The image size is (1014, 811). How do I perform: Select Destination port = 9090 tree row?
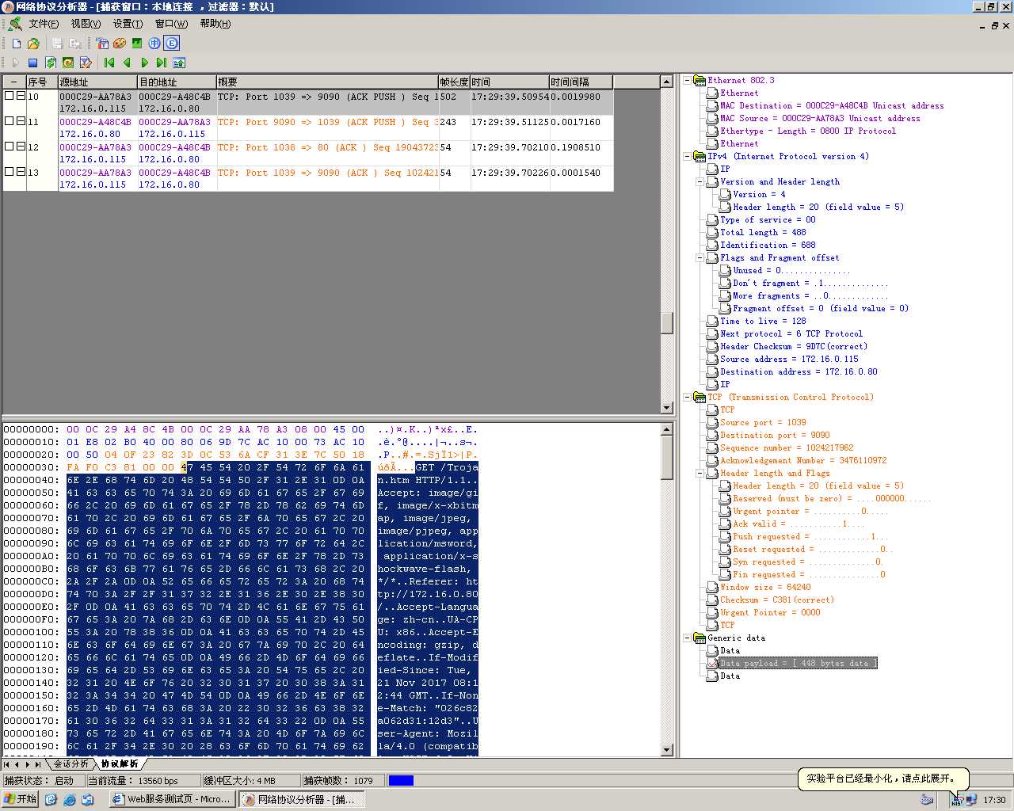775,435
